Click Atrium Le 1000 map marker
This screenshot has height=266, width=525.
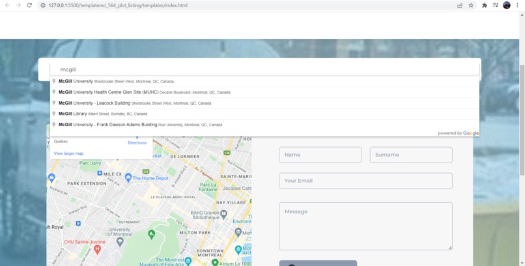click(x=215, y=262)
